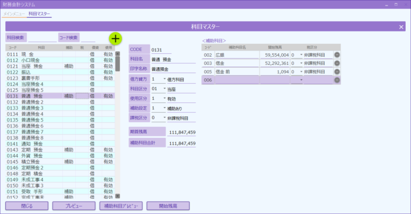Select account row 0136 普通預金6
411x214 pixels.
click(60, 126)
